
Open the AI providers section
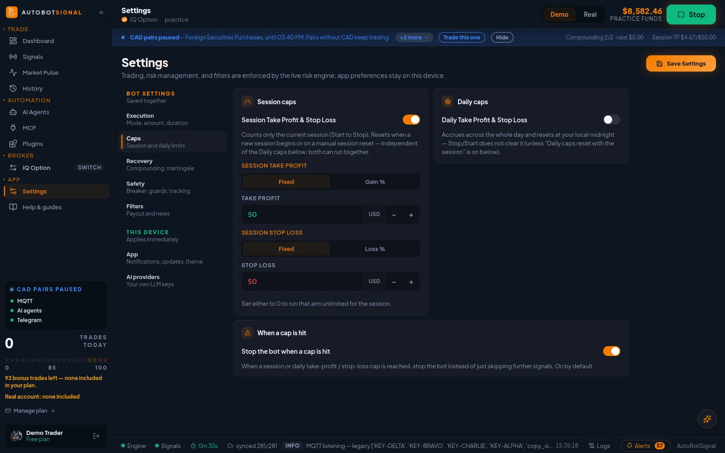(x=174, y=280)
